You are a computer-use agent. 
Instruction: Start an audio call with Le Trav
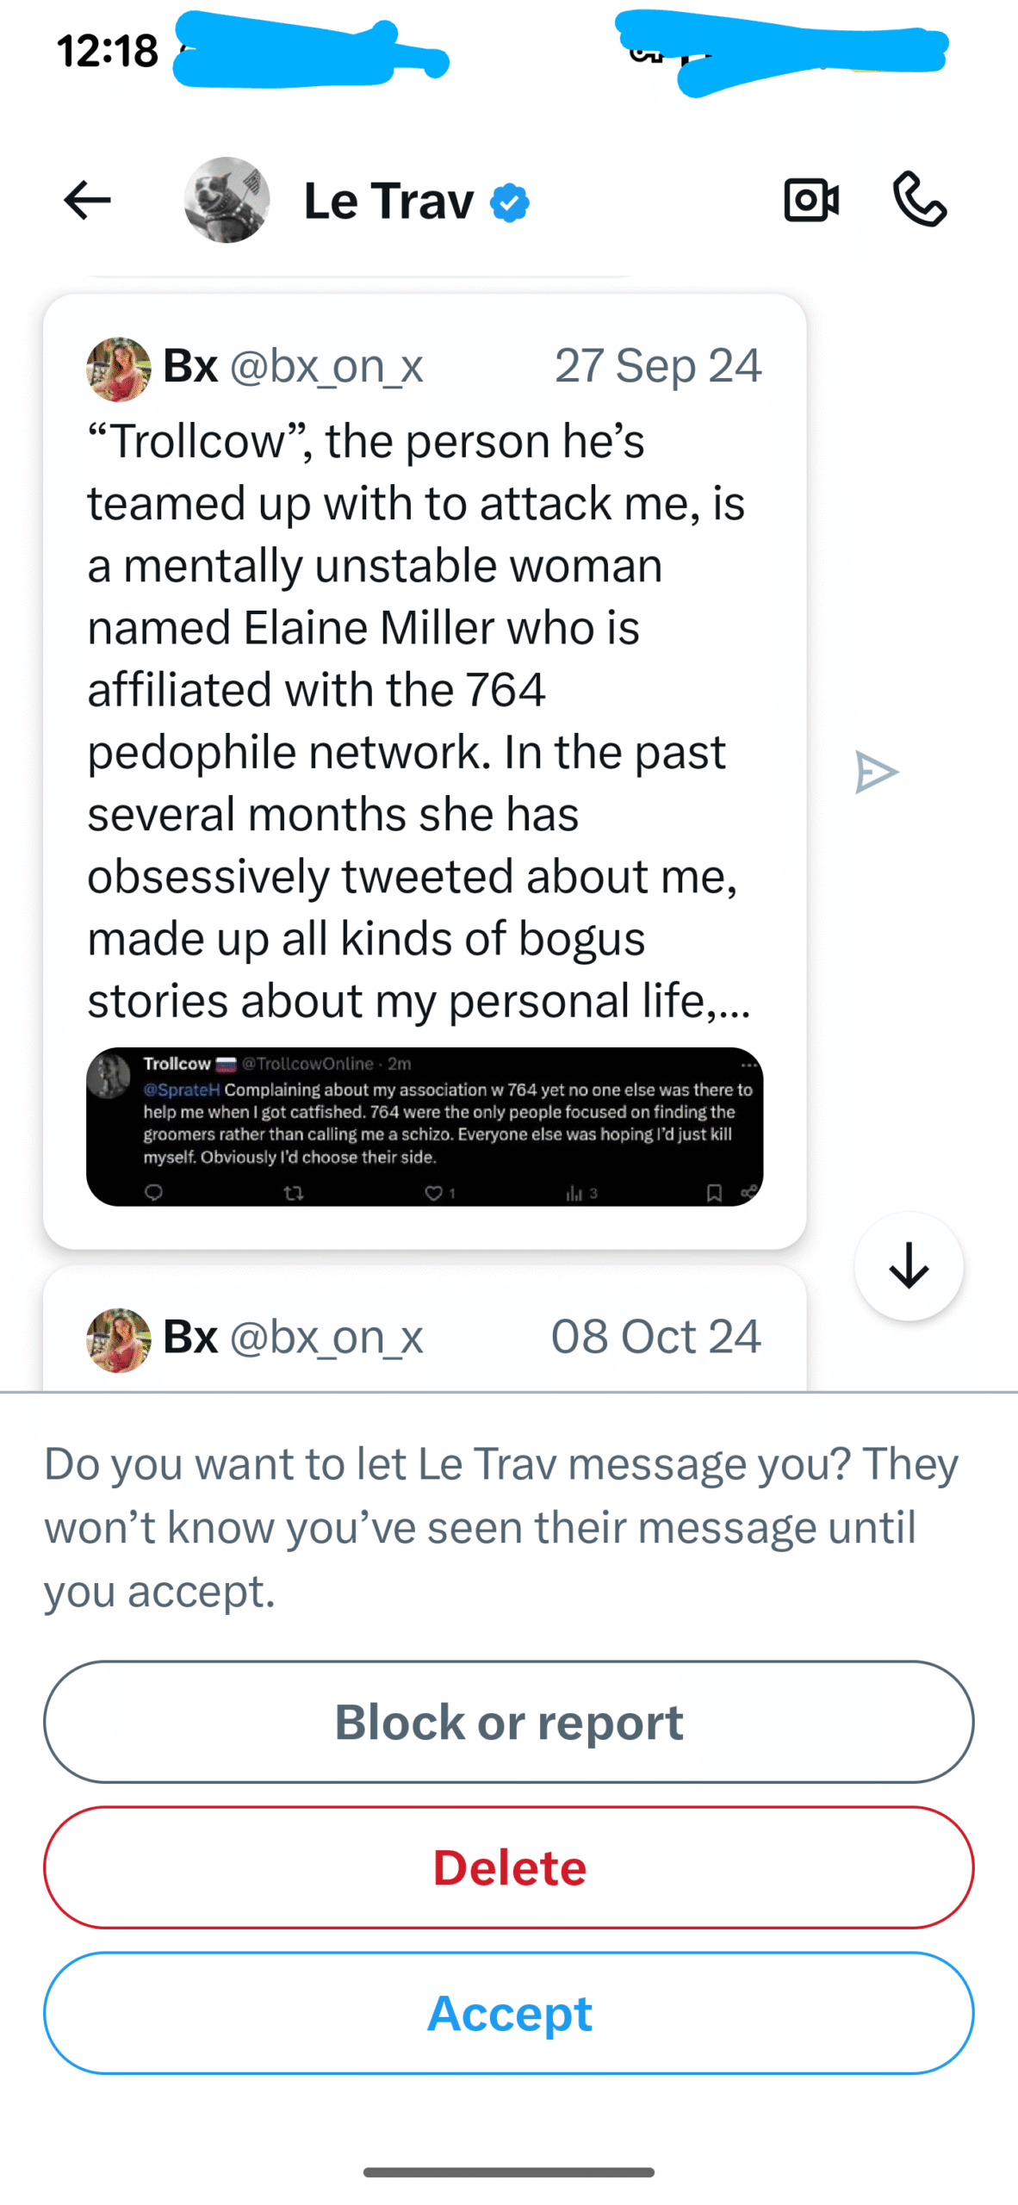[920, 200]
